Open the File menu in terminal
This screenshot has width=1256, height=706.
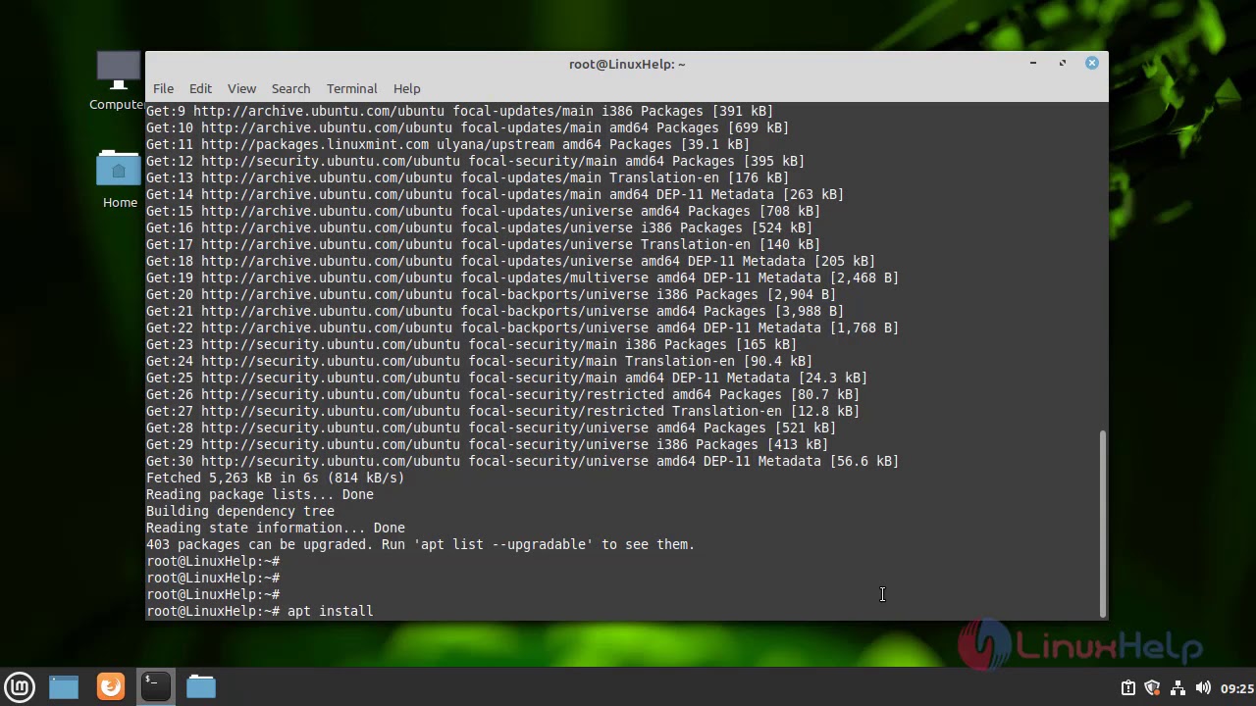(163, 88)
